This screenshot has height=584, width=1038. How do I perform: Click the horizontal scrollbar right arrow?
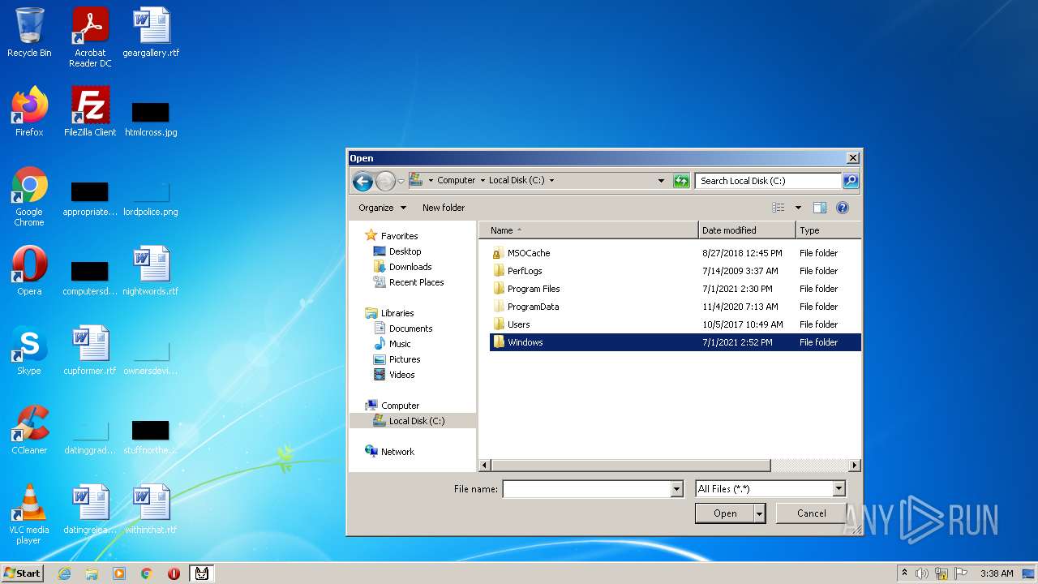coord(854,466)
